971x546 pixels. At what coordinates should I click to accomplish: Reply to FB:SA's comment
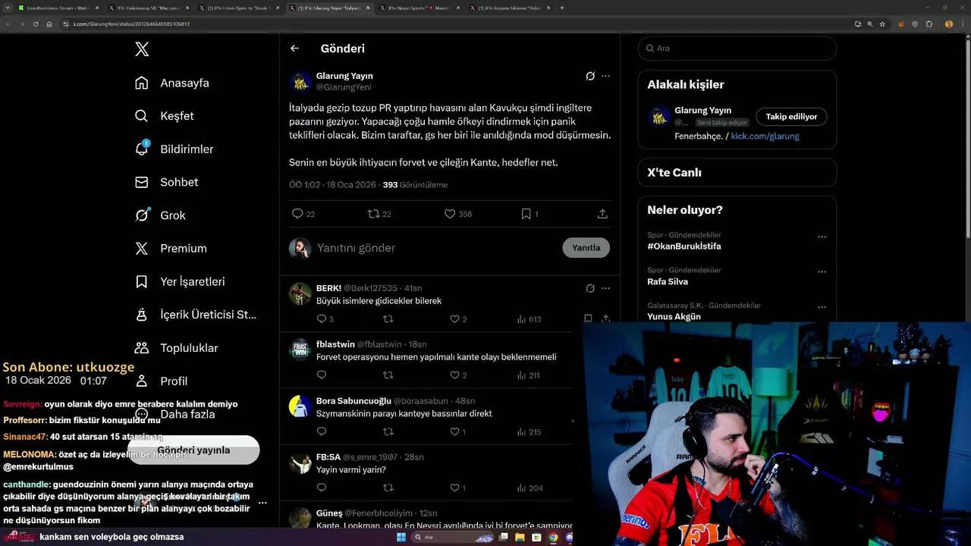pos(322,488)
